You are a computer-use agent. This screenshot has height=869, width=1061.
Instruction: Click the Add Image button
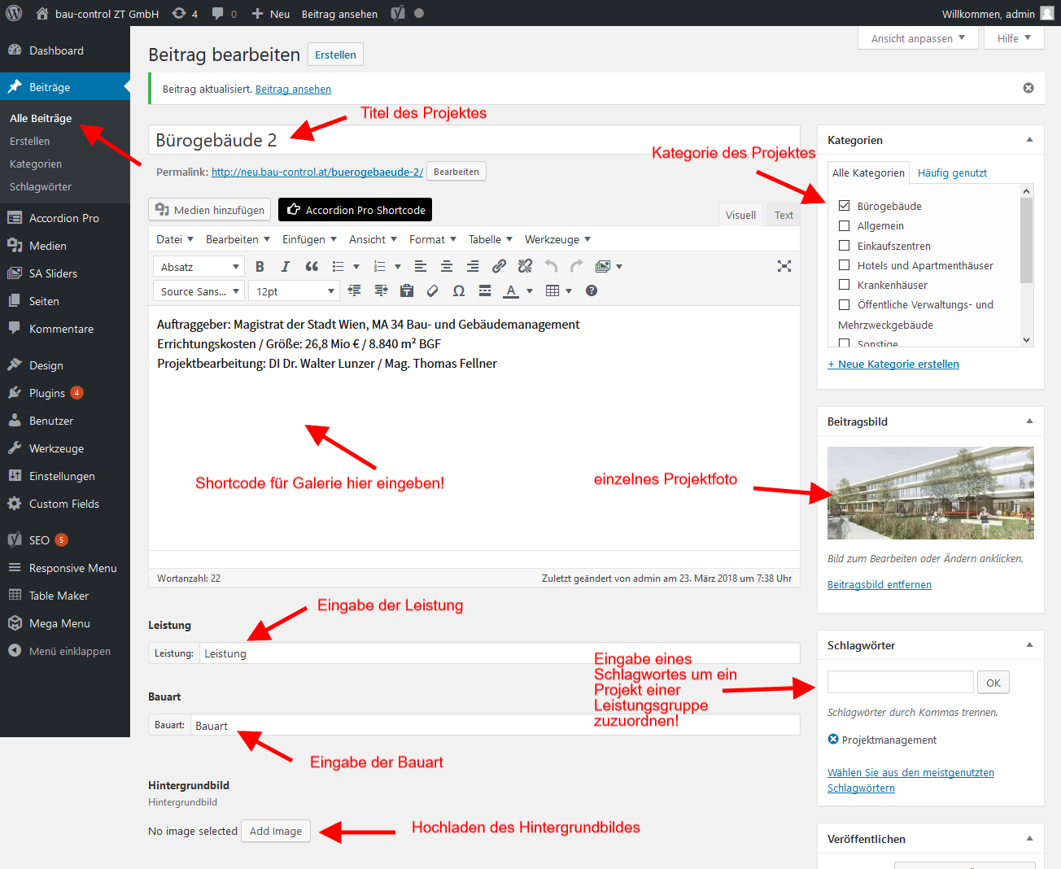point(276,831)
